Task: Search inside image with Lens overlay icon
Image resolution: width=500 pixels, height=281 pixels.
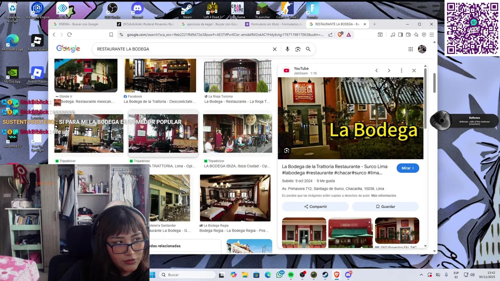Action: [x=287, y=151]
